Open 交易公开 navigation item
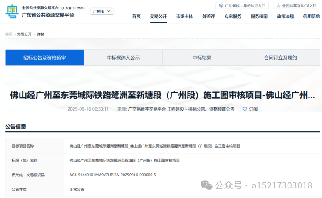The height and width of the screenshot is (198, 322). 158,17
